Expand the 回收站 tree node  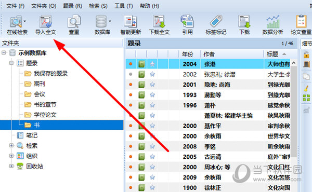tap(11, 166)
